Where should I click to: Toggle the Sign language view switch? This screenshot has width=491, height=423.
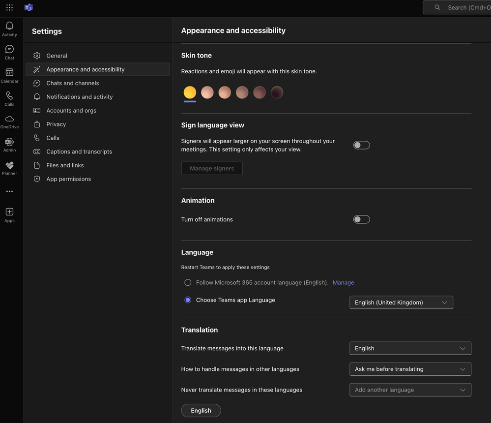coord(361,145)
